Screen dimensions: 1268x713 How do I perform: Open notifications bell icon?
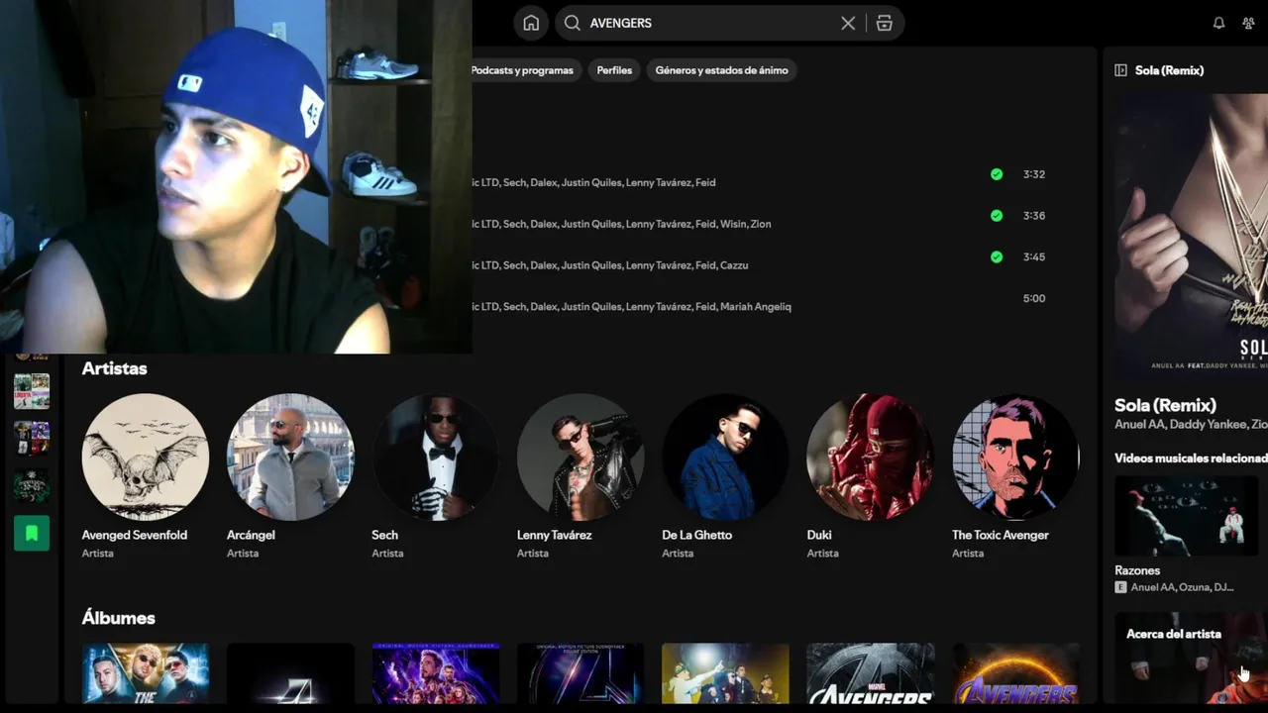[x=1218, y=23]
